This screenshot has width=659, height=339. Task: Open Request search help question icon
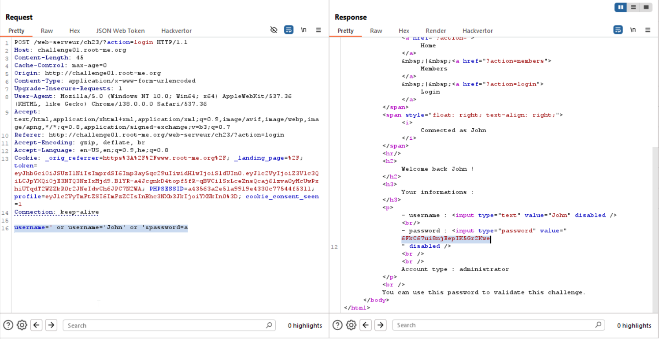(8, 325)
